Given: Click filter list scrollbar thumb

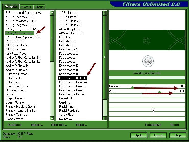Looking at the screenshot, I should (104, 57).
